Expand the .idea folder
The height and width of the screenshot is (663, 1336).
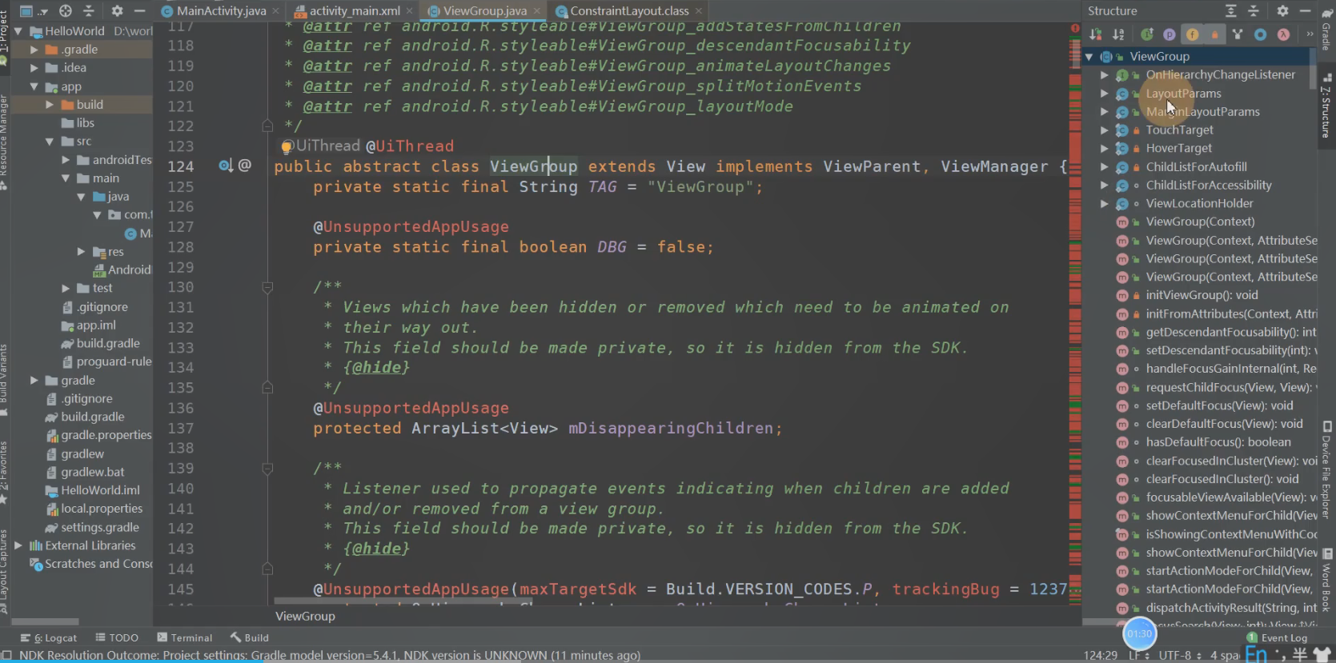click(x=34, y=68)
